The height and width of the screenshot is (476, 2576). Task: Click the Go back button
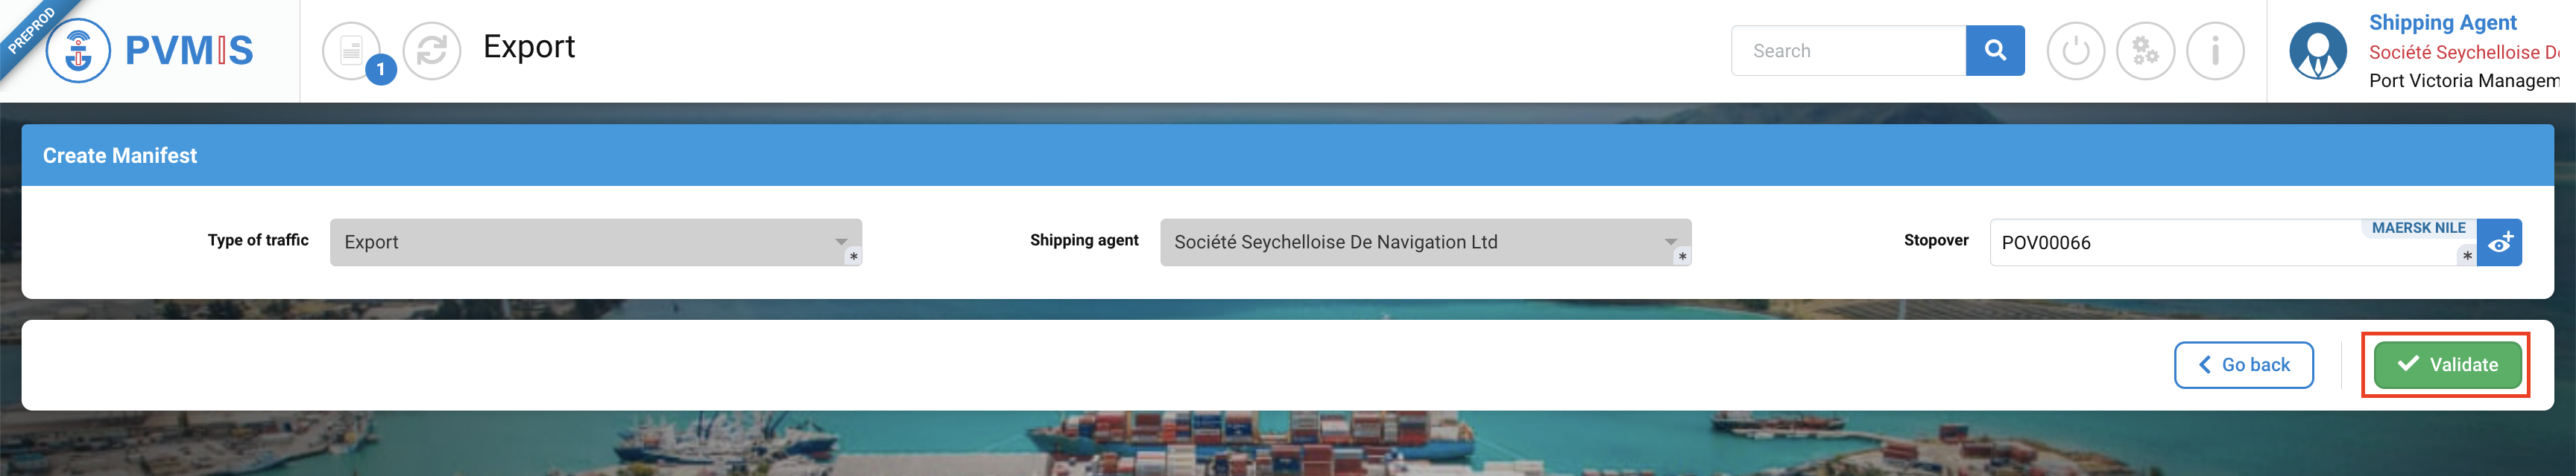pyautogui.click(x=2243, y=365)
